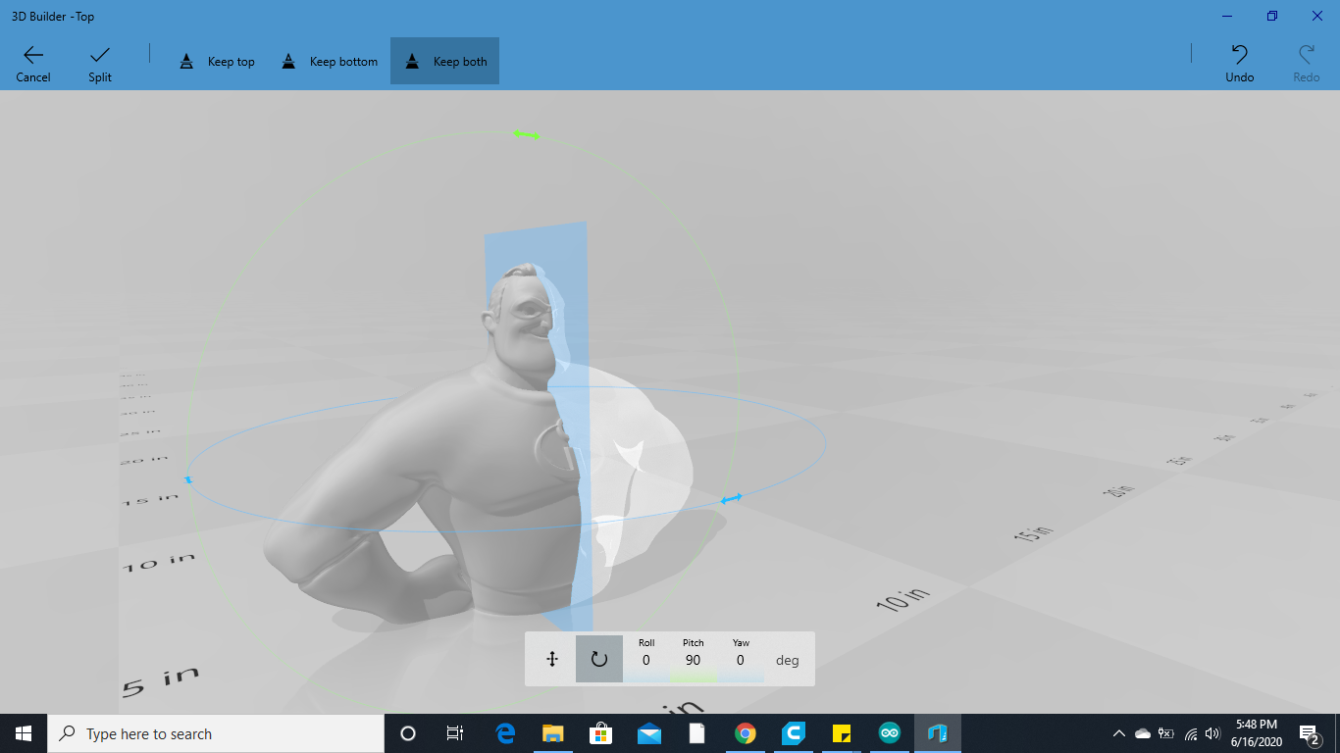Viewport: 1340px width, 753px height.
Task: Select the move tool in the angle panel
Action: coord(550,658)
